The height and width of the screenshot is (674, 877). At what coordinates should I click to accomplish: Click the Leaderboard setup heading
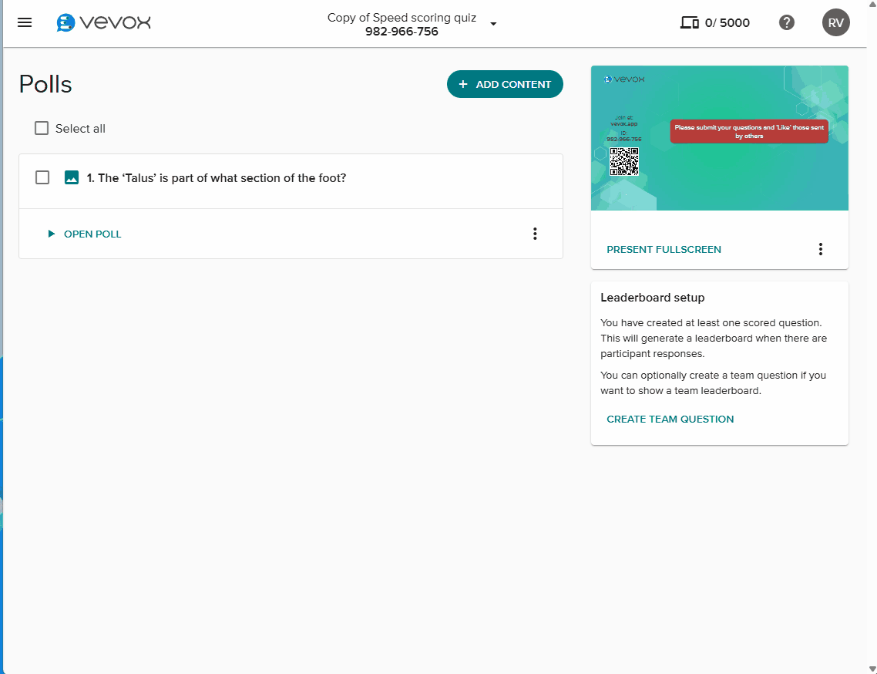click(x=652, y=298)
